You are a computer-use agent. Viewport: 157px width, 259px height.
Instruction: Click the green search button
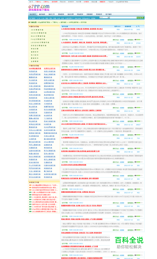(x=140, y=18)
